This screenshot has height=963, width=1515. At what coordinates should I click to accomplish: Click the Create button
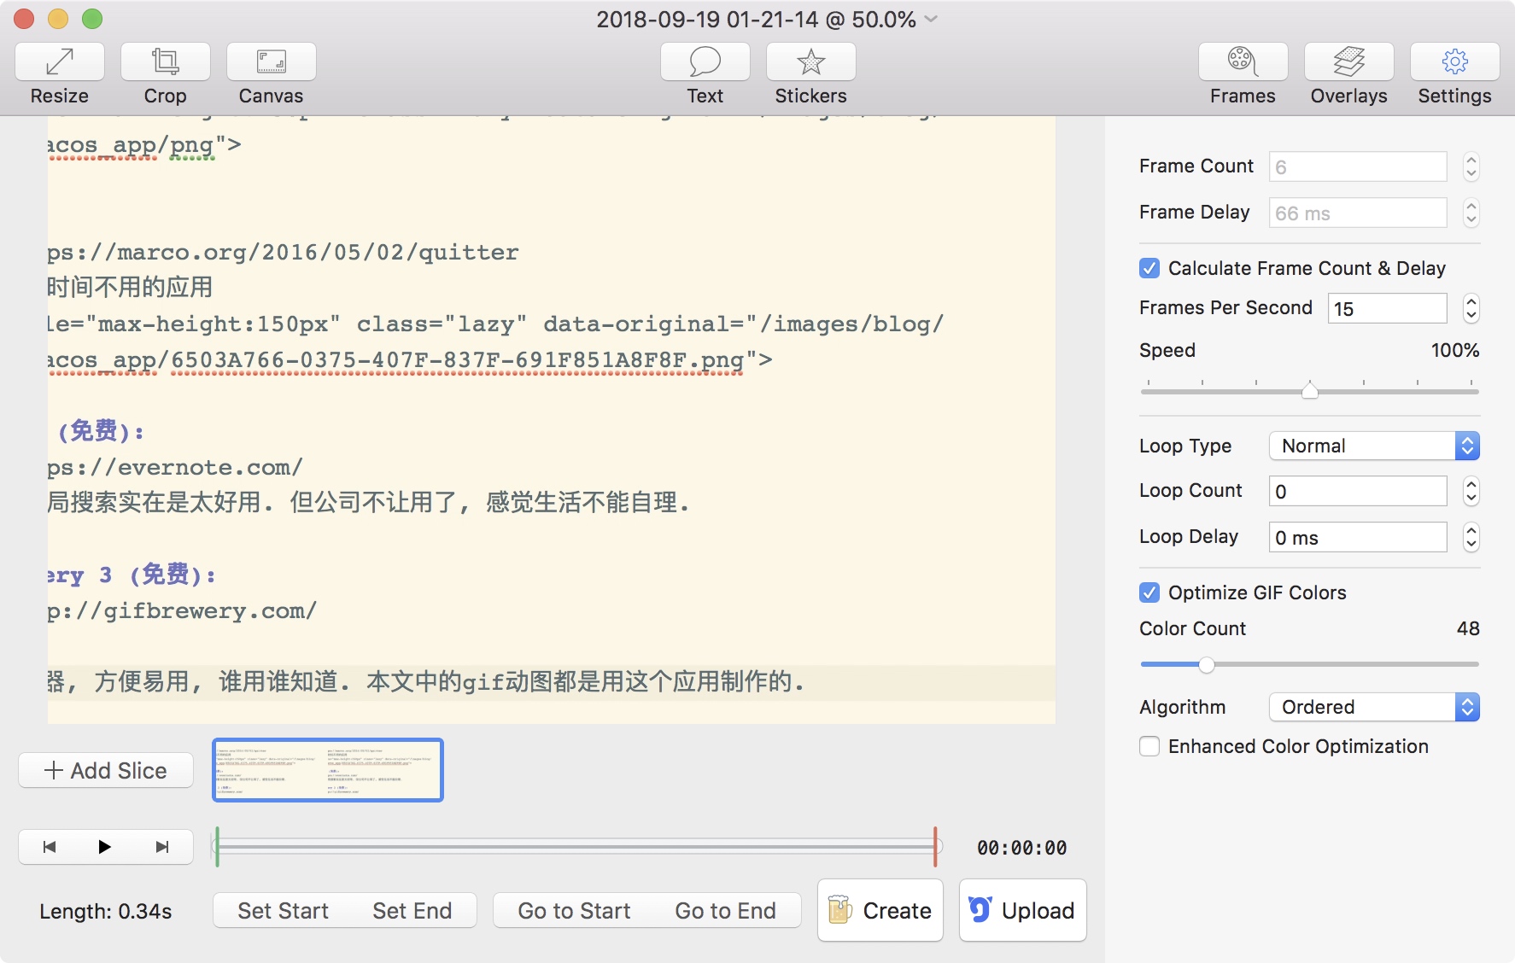point(880,911)
